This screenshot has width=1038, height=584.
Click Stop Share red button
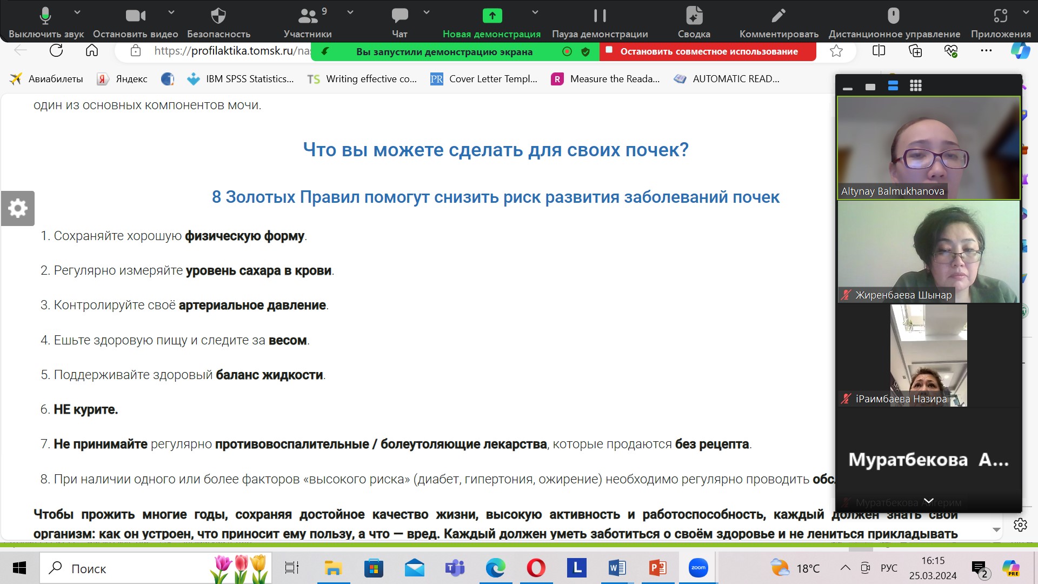point(708,51)
